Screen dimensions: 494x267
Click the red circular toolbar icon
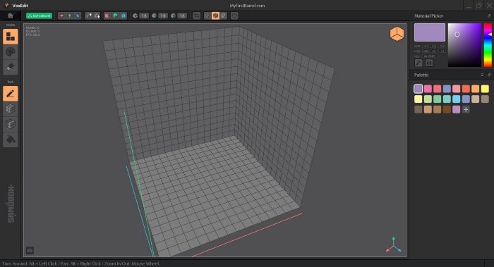107,15
